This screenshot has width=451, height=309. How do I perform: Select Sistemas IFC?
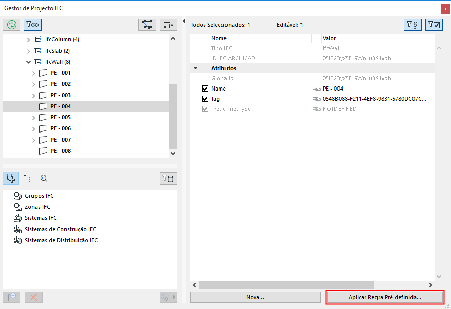tap(41, 218)
